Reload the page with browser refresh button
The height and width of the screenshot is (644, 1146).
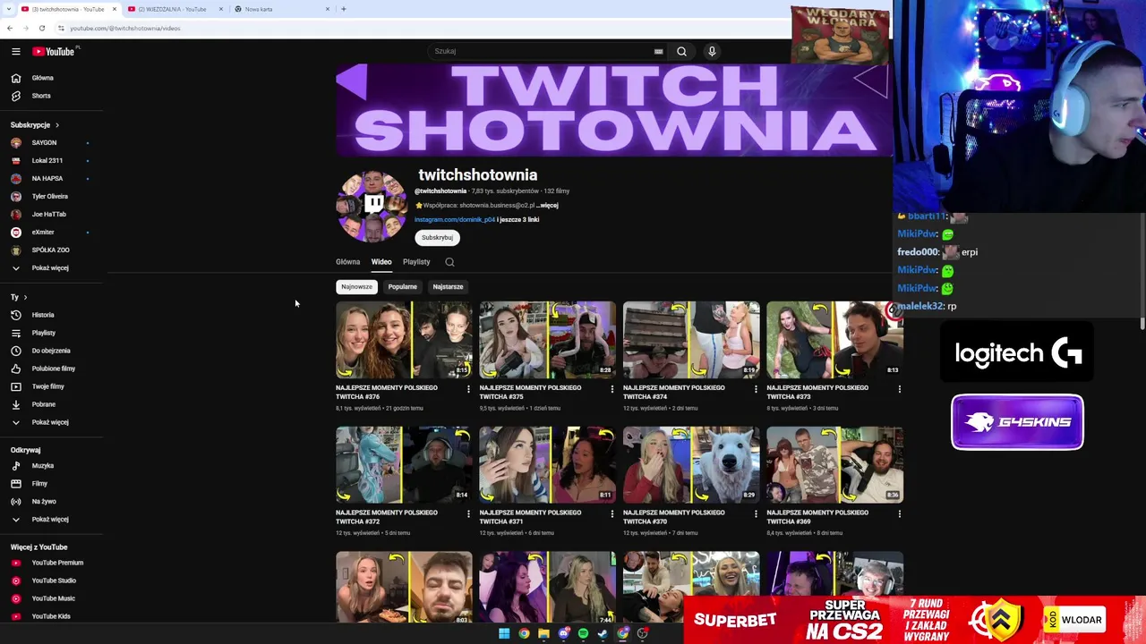tap(42, 28)
